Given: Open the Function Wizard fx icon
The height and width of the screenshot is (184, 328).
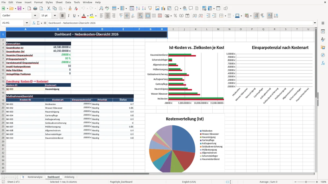Looking at the screenshot, I should click(x=34, y=23).
